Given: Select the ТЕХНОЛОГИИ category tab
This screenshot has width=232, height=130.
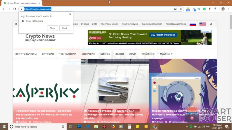Looking at the screenshot, I should 68,54.
